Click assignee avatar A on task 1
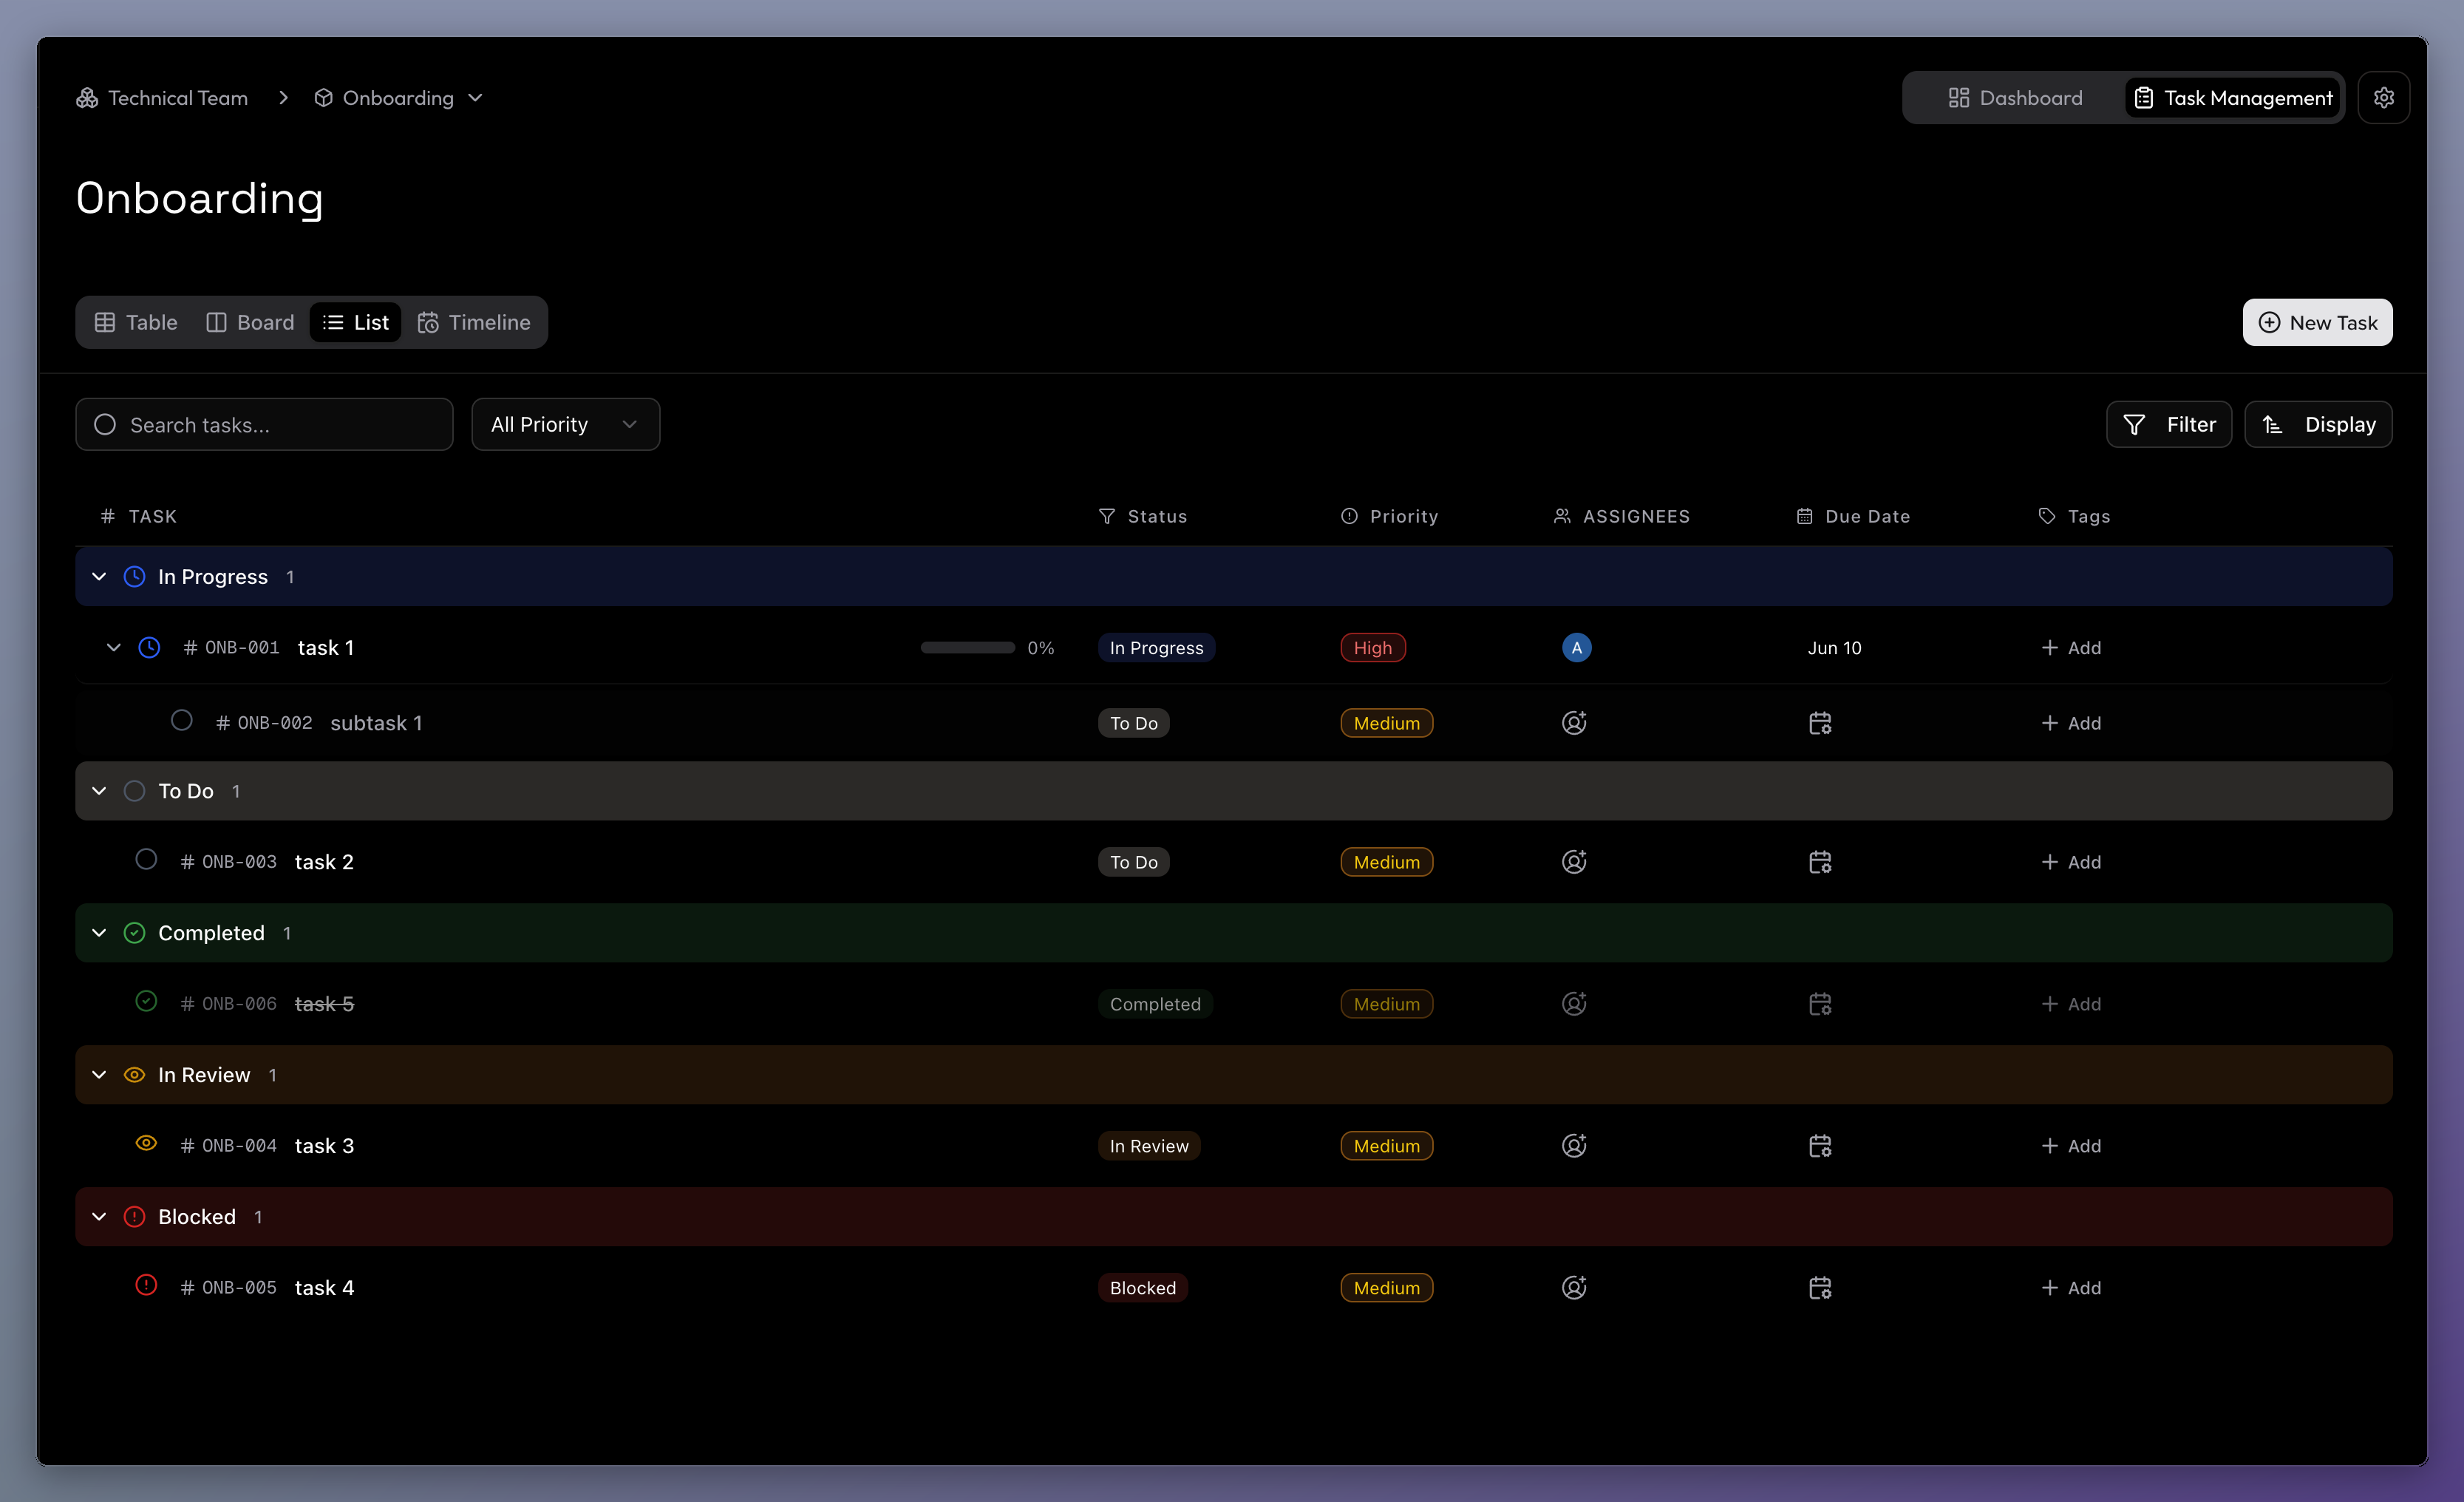Image resolution: width=2464 pixels, height=1502 pixels. point(1576,648)
